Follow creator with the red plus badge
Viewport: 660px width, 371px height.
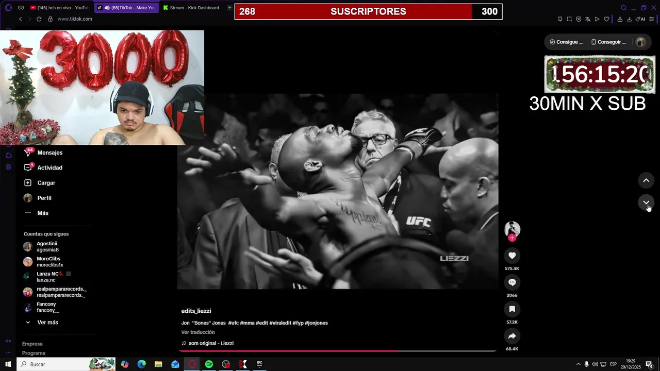tap(512, 238)
